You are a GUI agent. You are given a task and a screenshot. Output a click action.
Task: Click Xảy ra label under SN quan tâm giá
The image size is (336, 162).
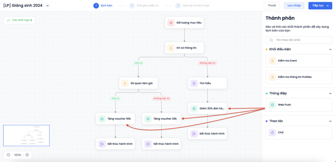(115, 99)
